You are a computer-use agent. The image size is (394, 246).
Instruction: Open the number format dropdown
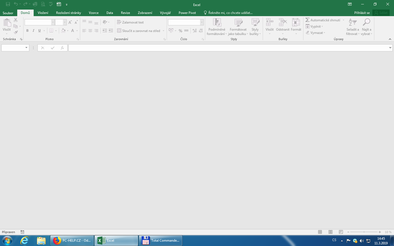202,22
